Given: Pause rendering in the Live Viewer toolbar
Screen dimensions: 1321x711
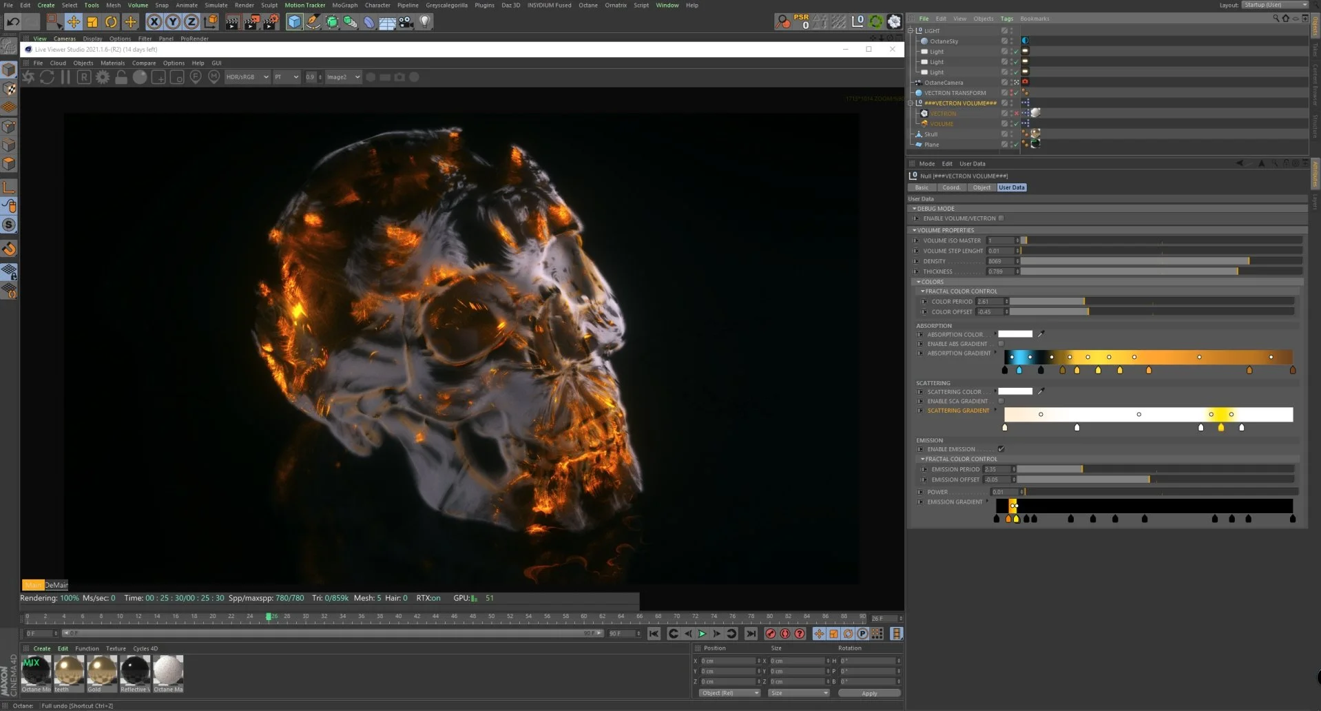Looking at the screenshot, I should (x=65, y=76).
